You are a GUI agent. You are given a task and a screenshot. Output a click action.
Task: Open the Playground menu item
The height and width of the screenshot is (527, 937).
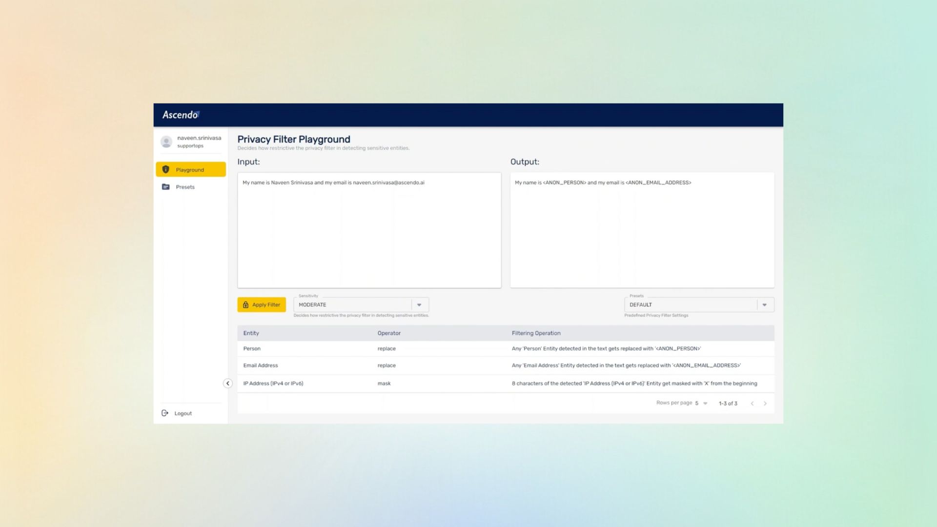click(x=190, y=170)
